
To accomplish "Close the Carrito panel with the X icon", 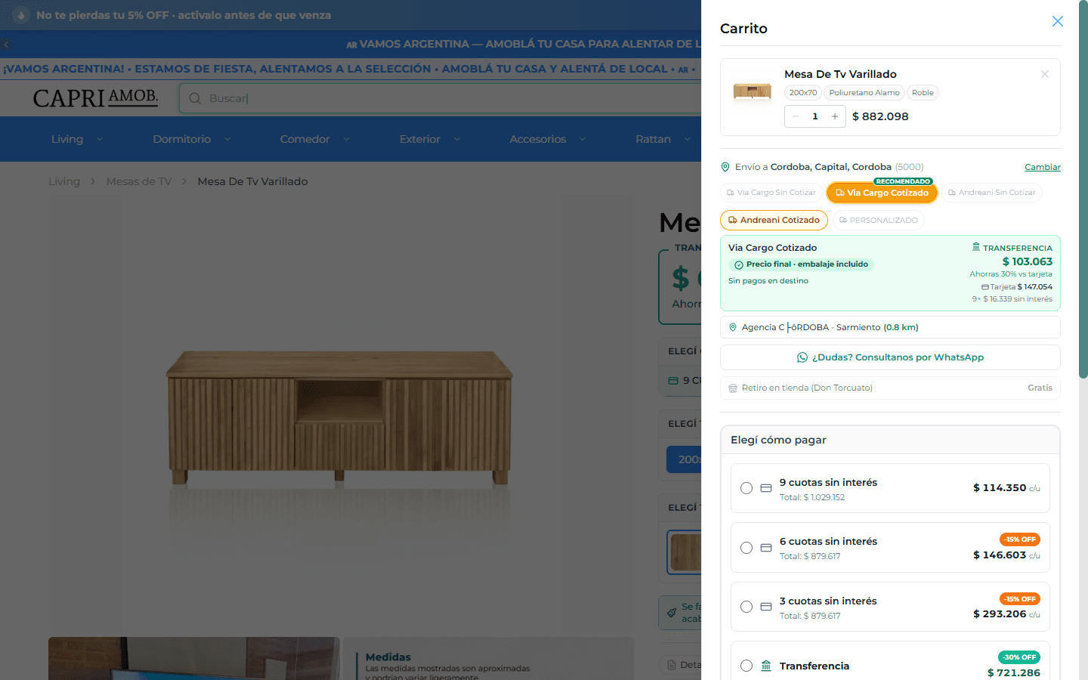I will tap(1058, 21).
